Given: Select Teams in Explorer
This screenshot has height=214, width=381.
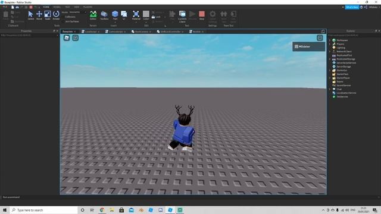Looking at the screenshot, I should tap(340, 81).
